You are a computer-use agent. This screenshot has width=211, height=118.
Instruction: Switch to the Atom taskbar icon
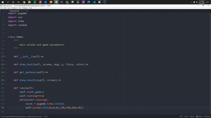click(56, 2)
